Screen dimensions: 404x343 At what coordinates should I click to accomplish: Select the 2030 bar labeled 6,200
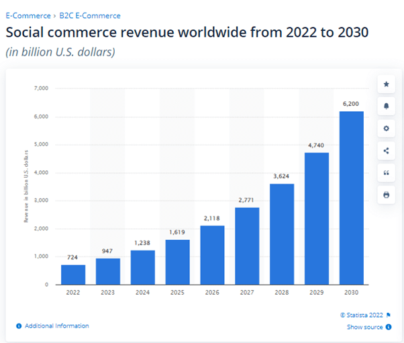pos(352,198)
